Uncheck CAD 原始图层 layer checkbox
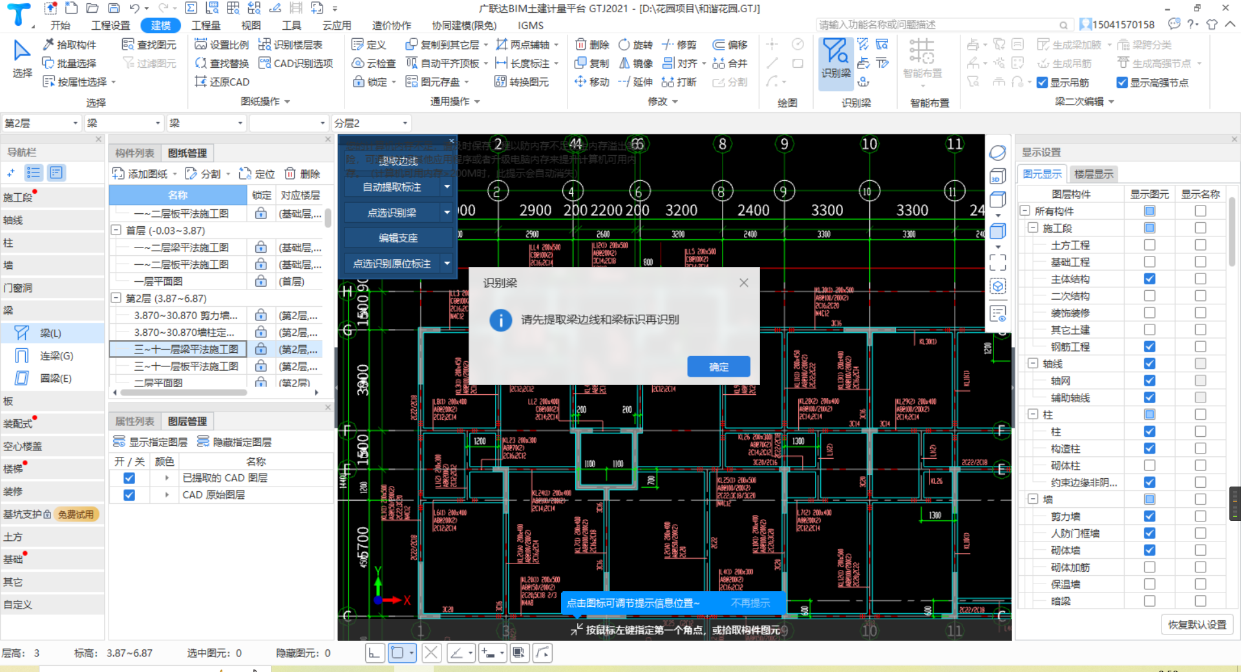 click(129, 495)
